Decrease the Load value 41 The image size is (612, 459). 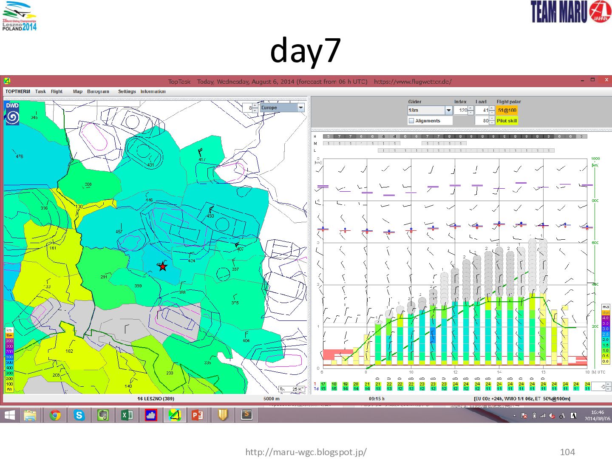pyautogui.click(x=492, y=113)
